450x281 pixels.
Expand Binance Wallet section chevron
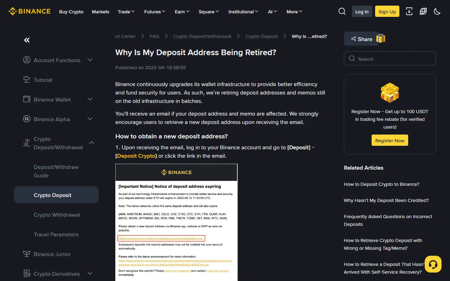point(90,99)
